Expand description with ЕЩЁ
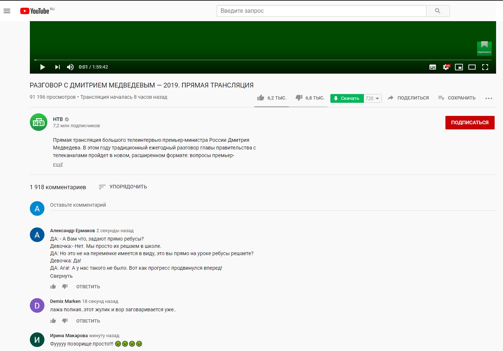The height and width of the screenshot is (351, 503). click(58, 165)
